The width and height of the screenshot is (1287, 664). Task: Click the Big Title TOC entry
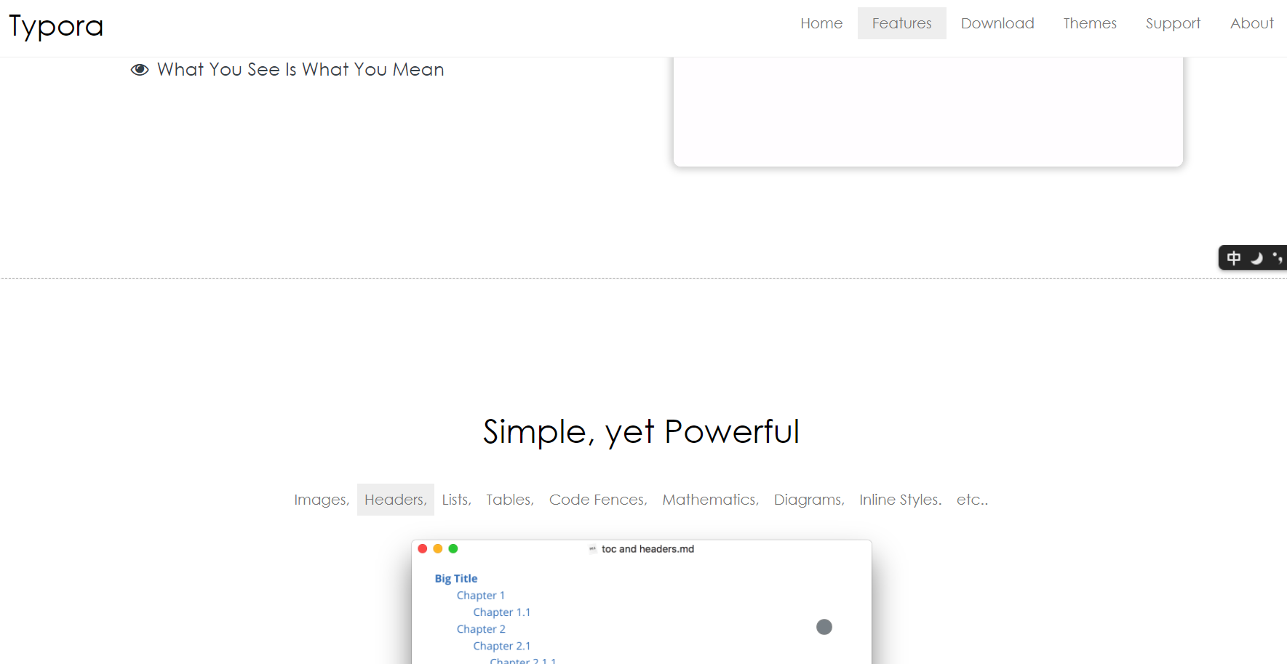click(456, 578)
